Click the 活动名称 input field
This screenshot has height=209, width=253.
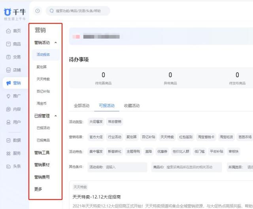117,167
